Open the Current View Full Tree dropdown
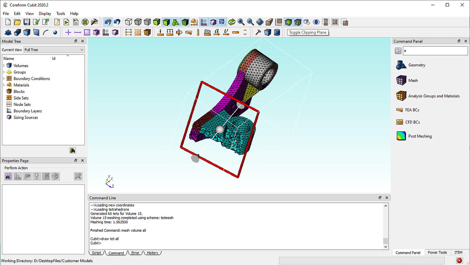 tap(54, 50)
